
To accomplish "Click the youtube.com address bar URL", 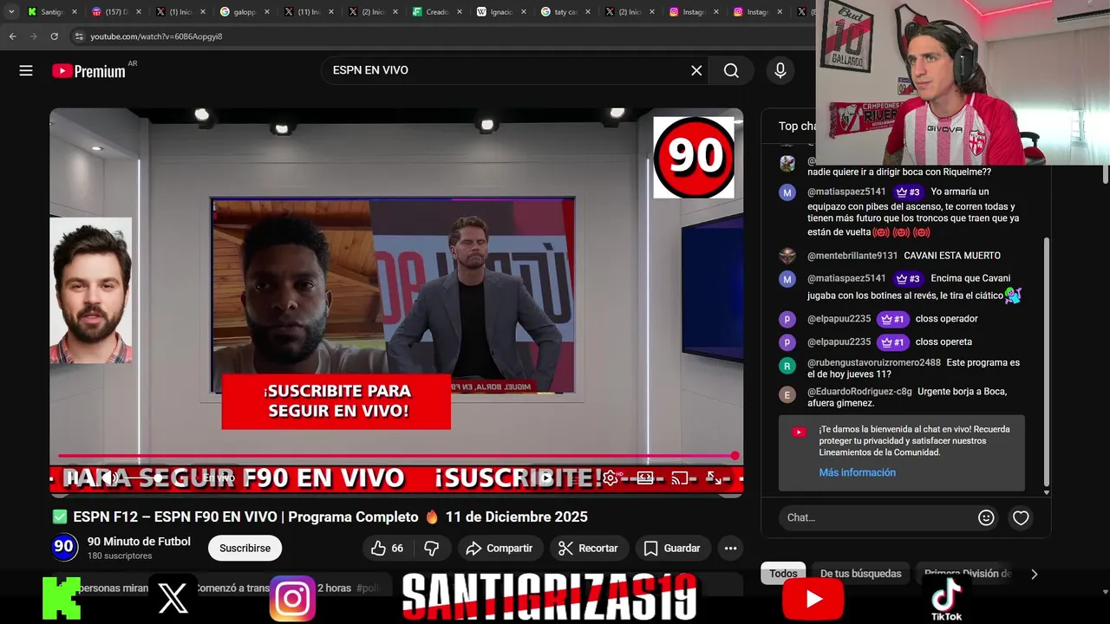I will [x=156, y=36].
